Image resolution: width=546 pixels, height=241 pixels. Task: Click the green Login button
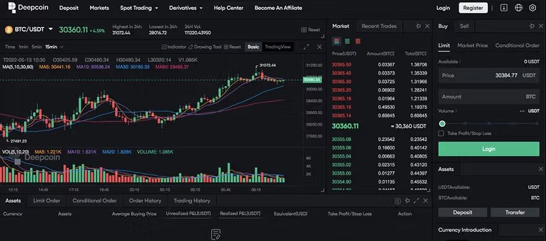coord(488,149)
